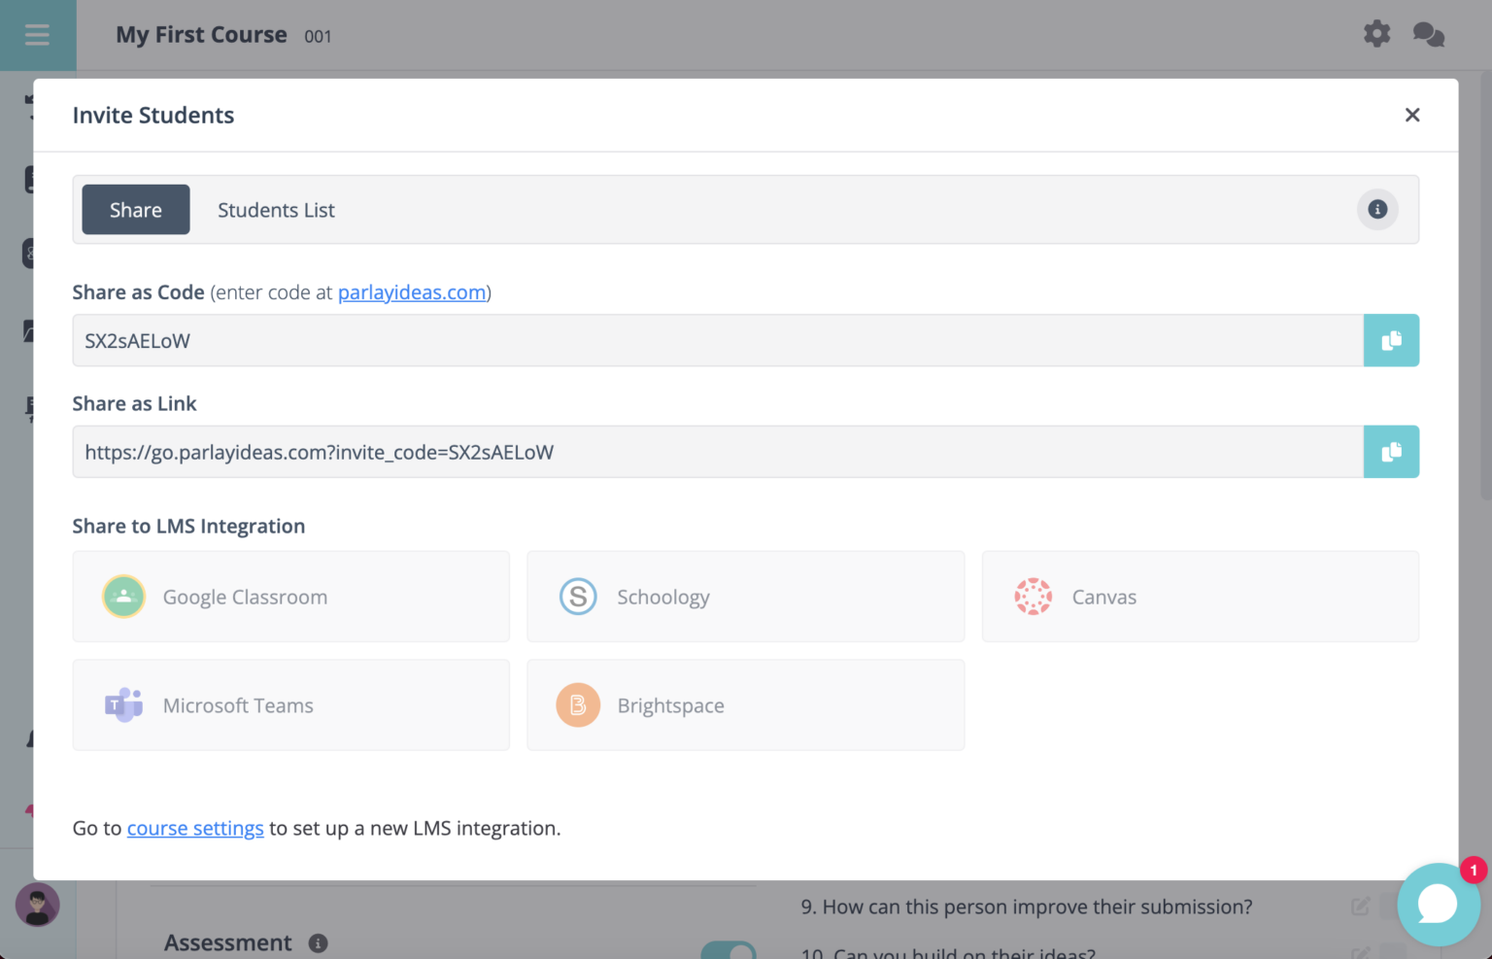Open the course settings gear icon

1376,35
